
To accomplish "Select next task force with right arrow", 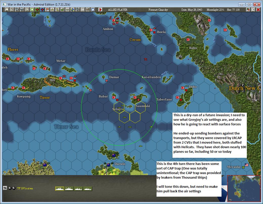I will [14, 188].
